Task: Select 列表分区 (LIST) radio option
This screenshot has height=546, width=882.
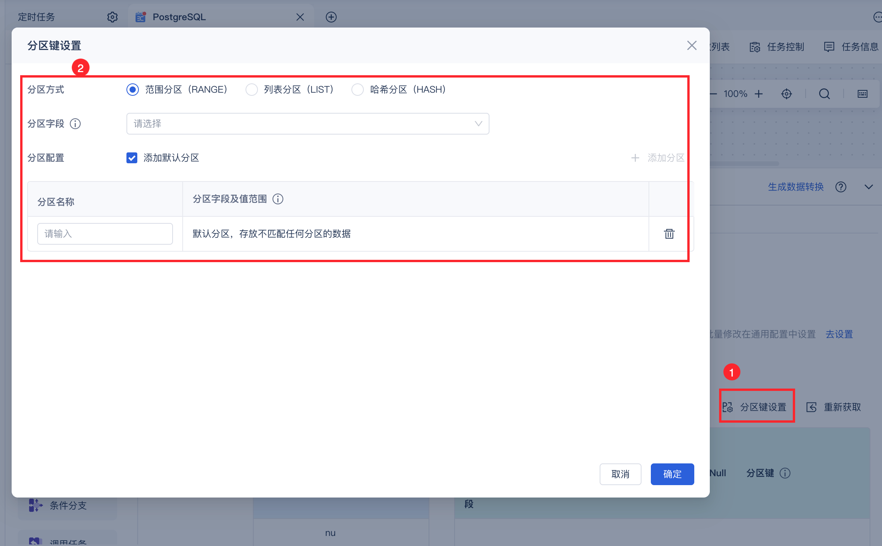Action: [252, 90]
